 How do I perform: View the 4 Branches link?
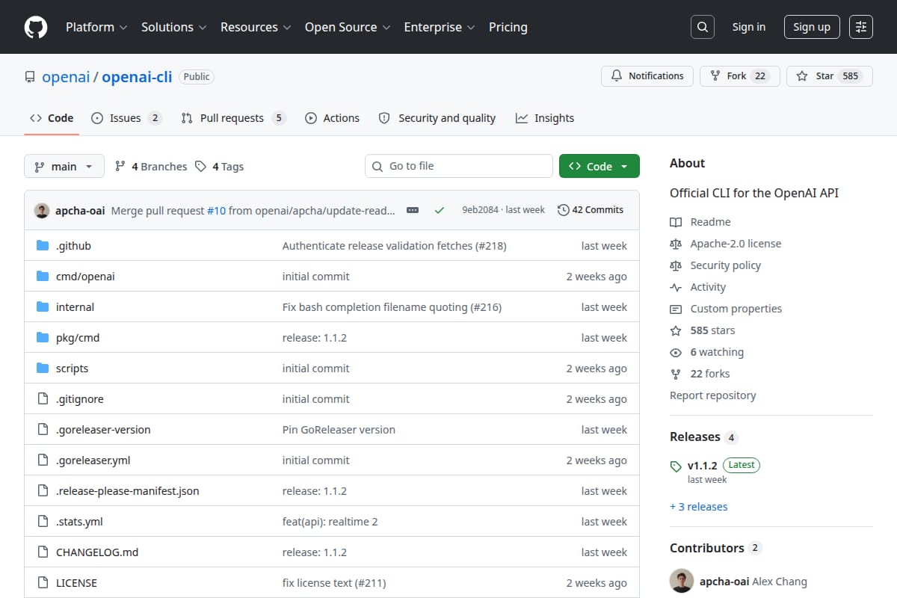(151, 167)
